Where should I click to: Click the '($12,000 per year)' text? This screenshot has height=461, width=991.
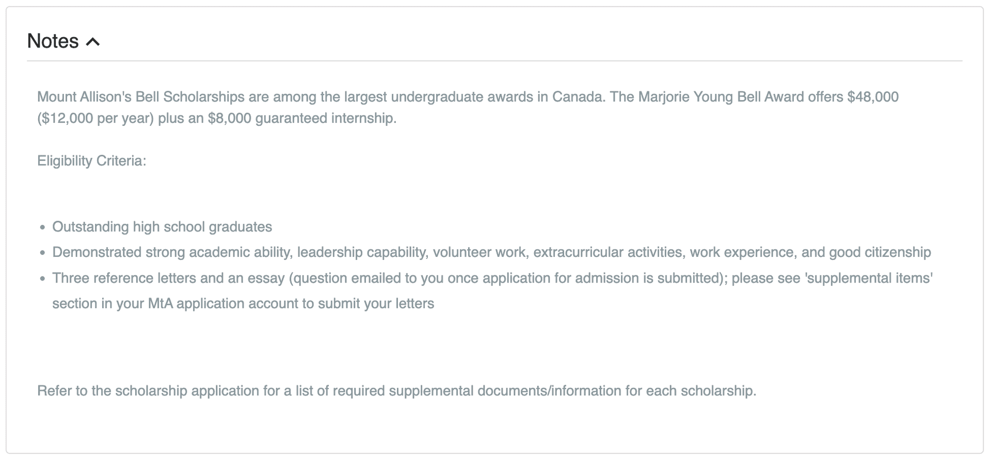click(x=95, y=119)
